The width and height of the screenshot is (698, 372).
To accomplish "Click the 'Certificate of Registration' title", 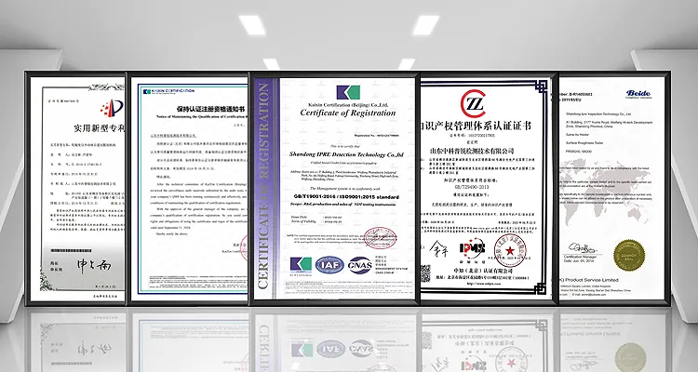I will point(348,113).
